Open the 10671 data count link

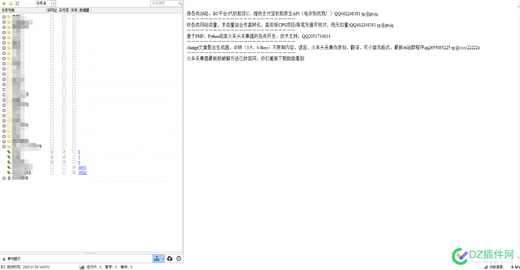82,168
